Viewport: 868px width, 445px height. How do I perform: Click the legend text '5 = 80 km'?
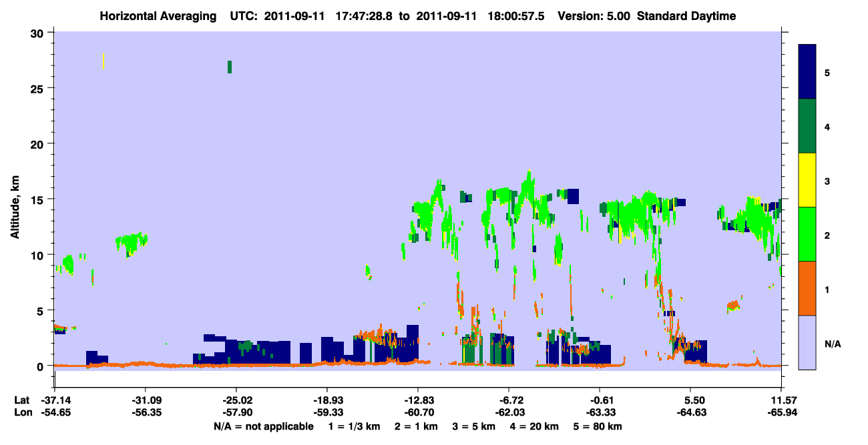coord(598,426)
